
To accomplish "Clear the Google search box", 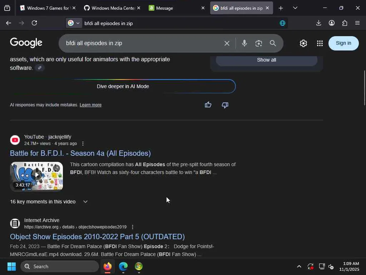I will pyautogui.click(x=227, y=43).
